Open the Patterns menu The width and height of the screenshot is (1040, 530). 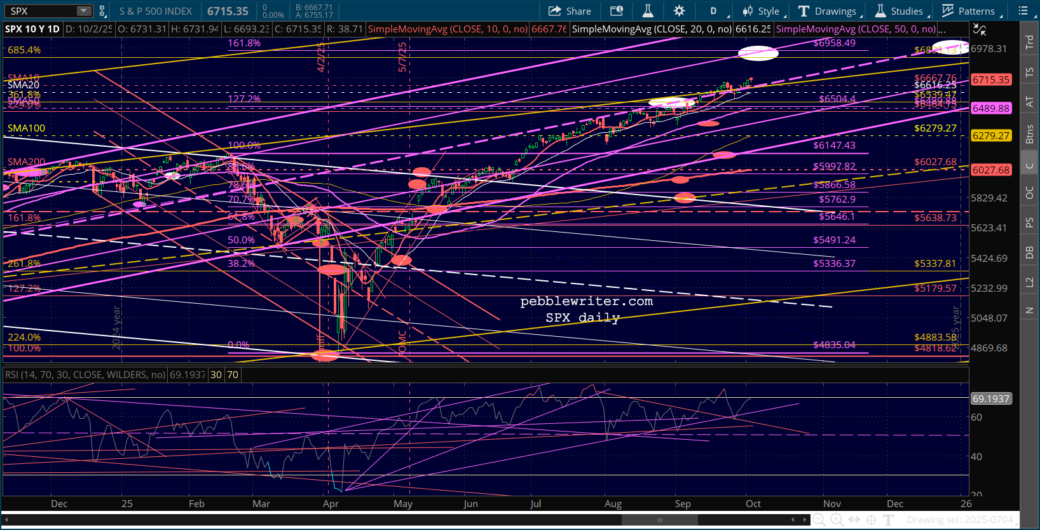click(970, 11)
